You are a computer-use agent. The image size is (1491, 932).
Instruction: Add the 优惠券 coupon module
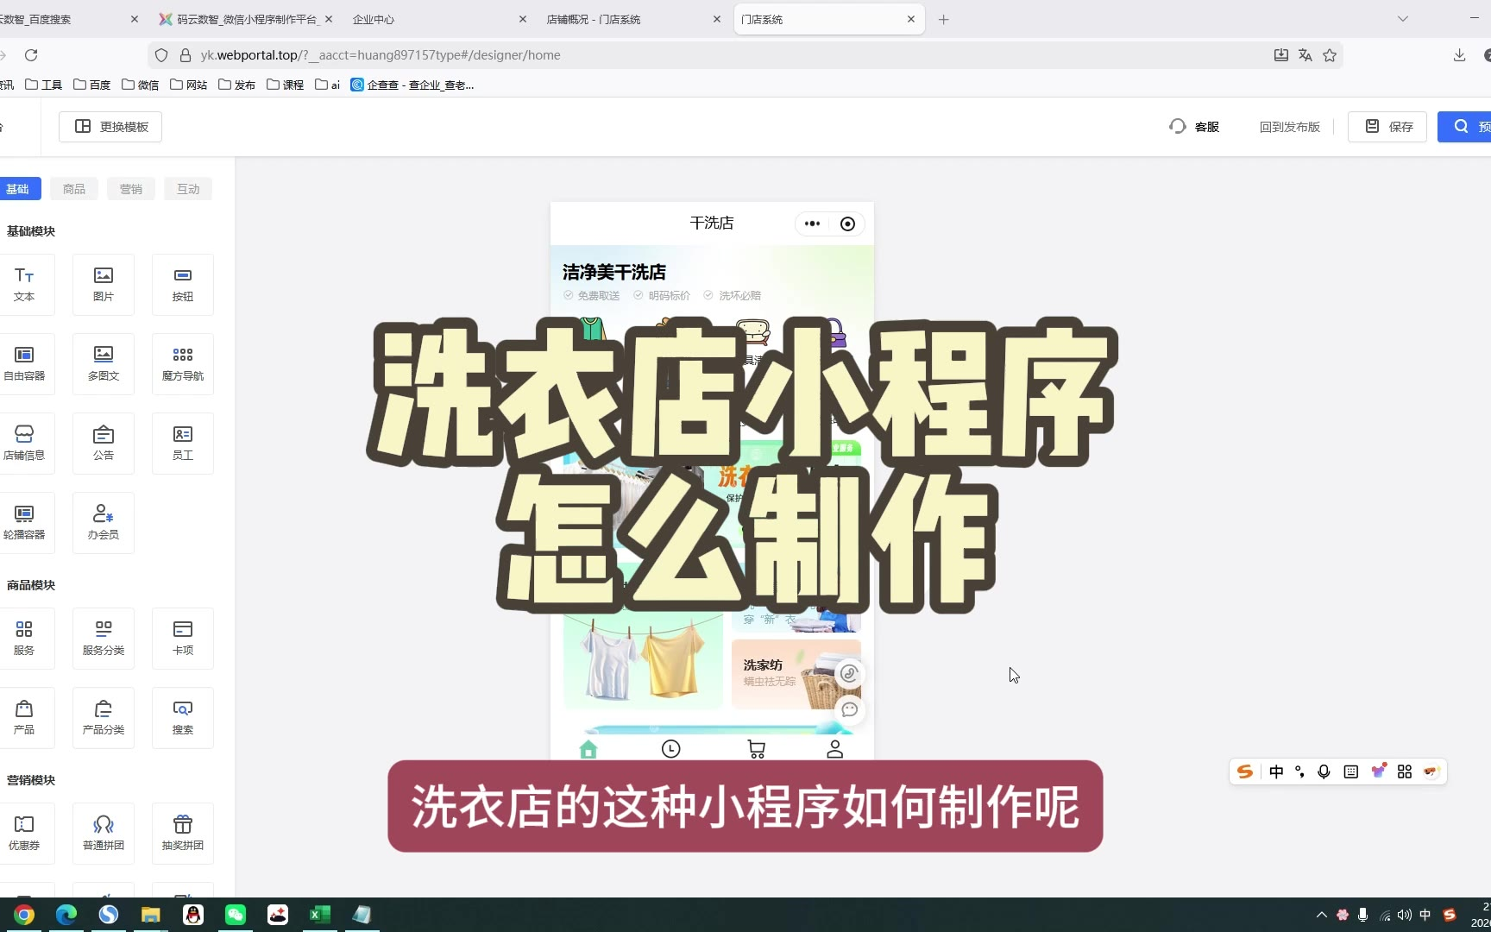[24, 834]
